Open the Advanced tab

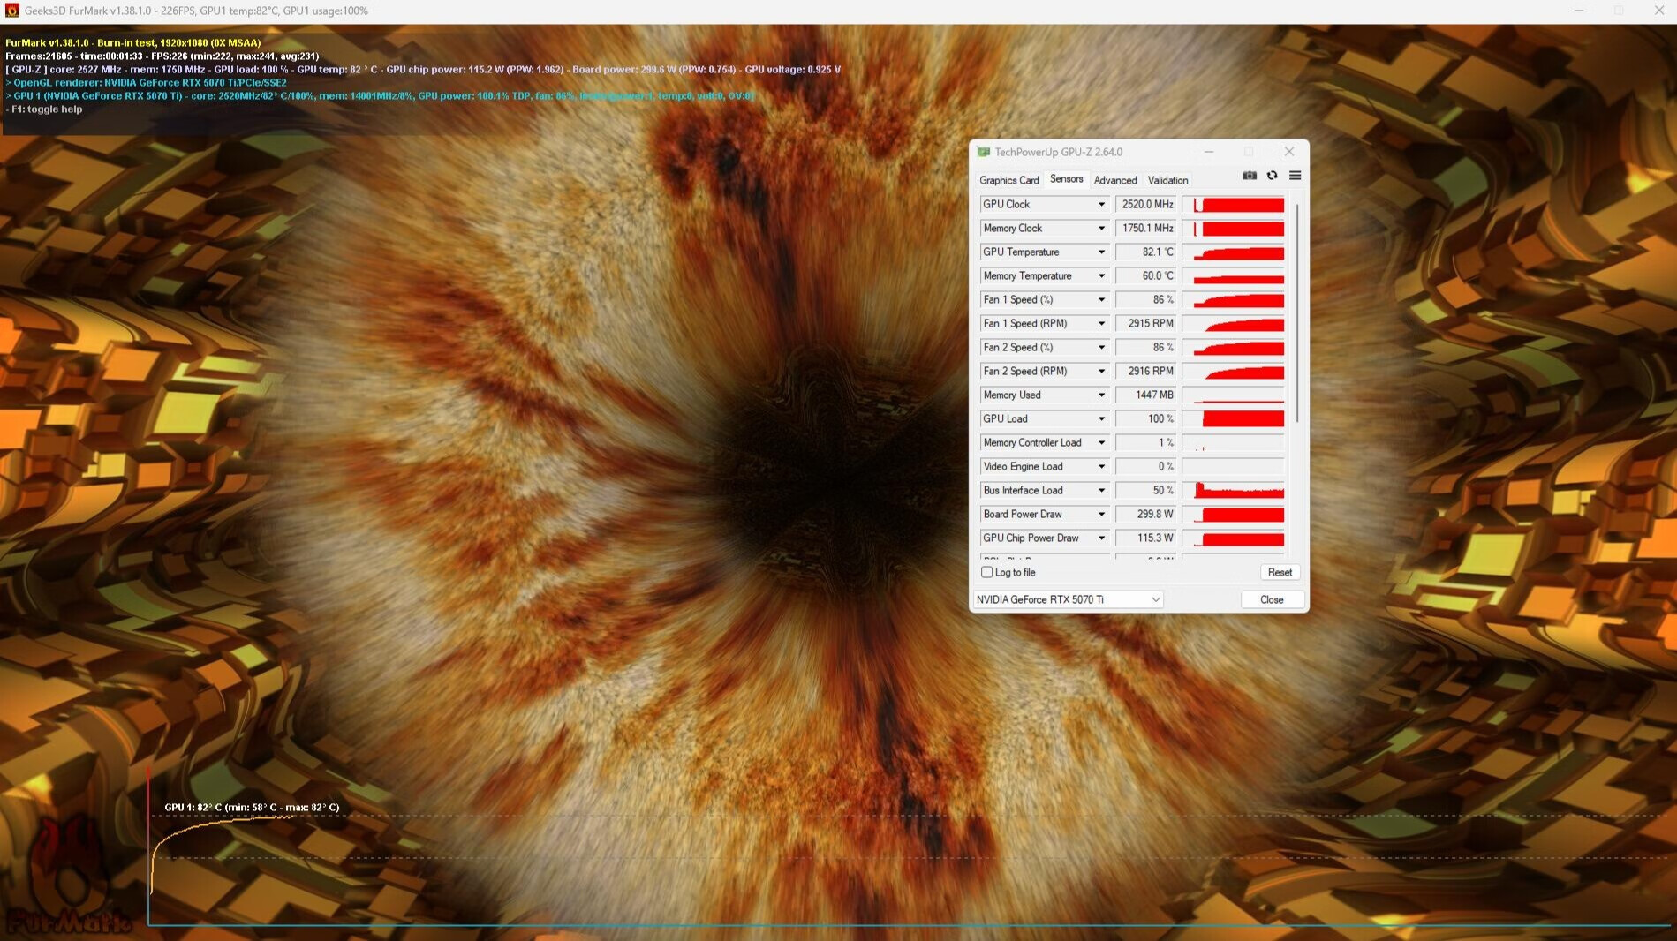pyautogui.click(x=1115, y=180)
